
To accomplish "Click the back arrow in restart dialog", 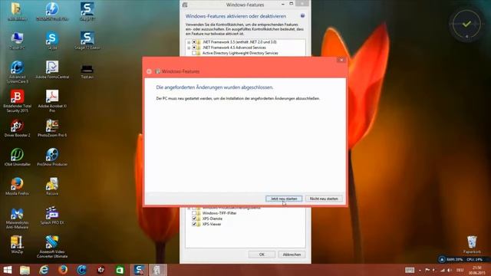I will [x=149, y=71].
